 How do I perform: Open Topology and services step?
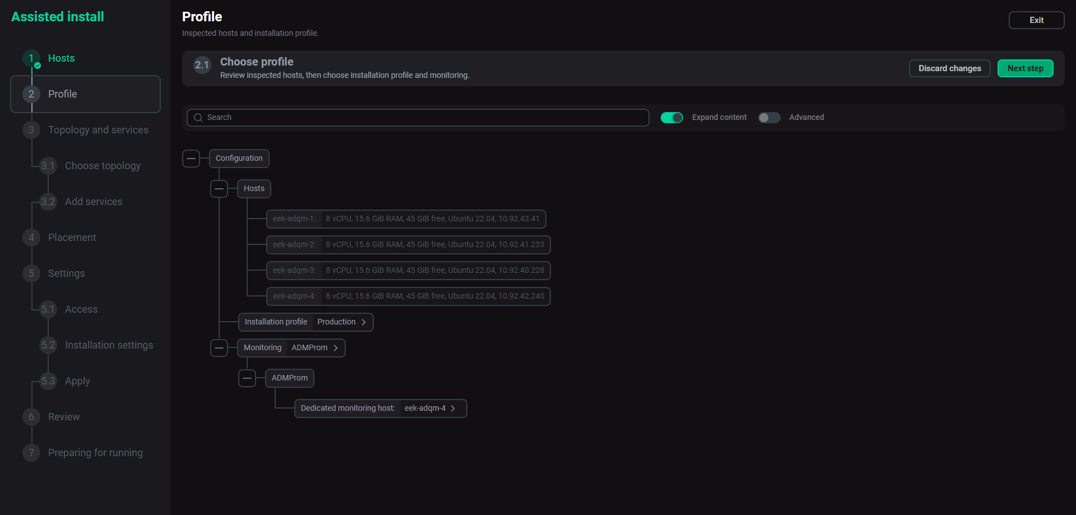point(98,130)
